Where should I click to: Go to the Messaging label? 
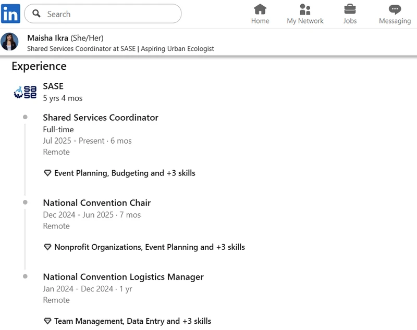(395, 21)
